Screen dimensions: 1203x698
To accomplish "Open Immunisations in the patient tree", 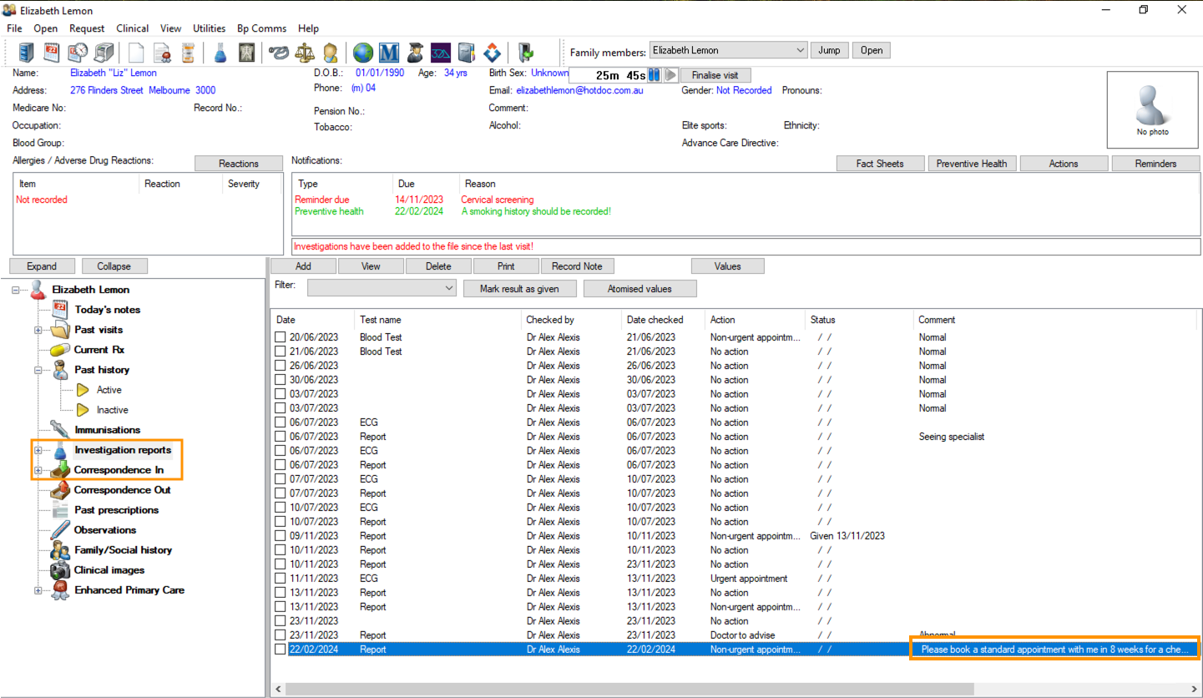I will [x=107, y=430].
